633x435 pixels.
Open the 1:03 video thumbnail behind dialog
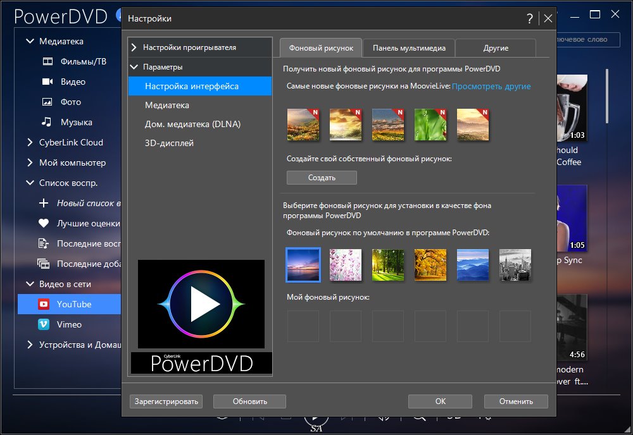pos(572,108)
